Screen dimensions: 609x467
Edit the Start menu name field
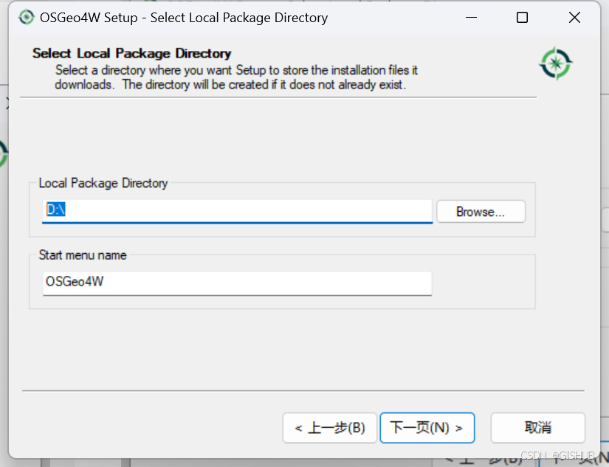click(x=237, y=283)
